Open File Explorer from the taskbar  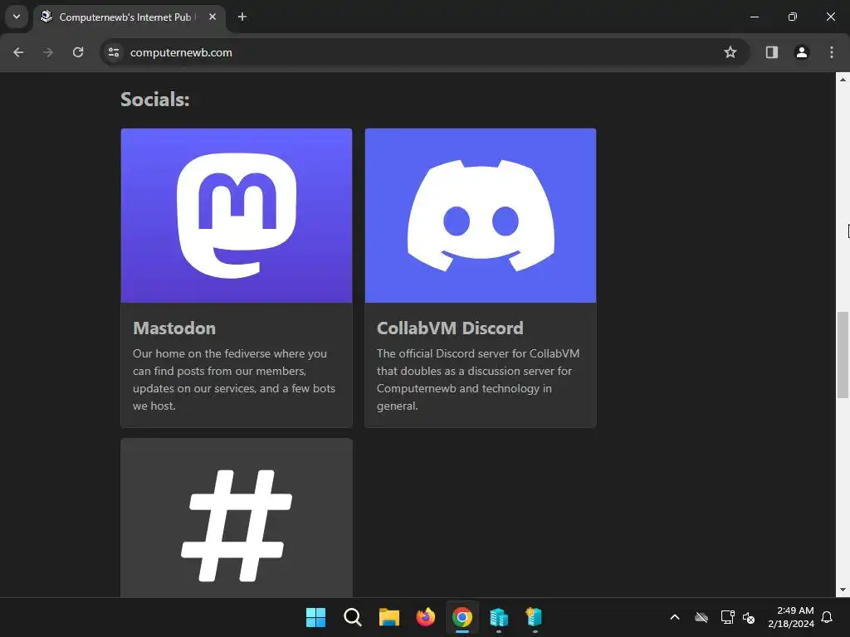coord(388,617)
